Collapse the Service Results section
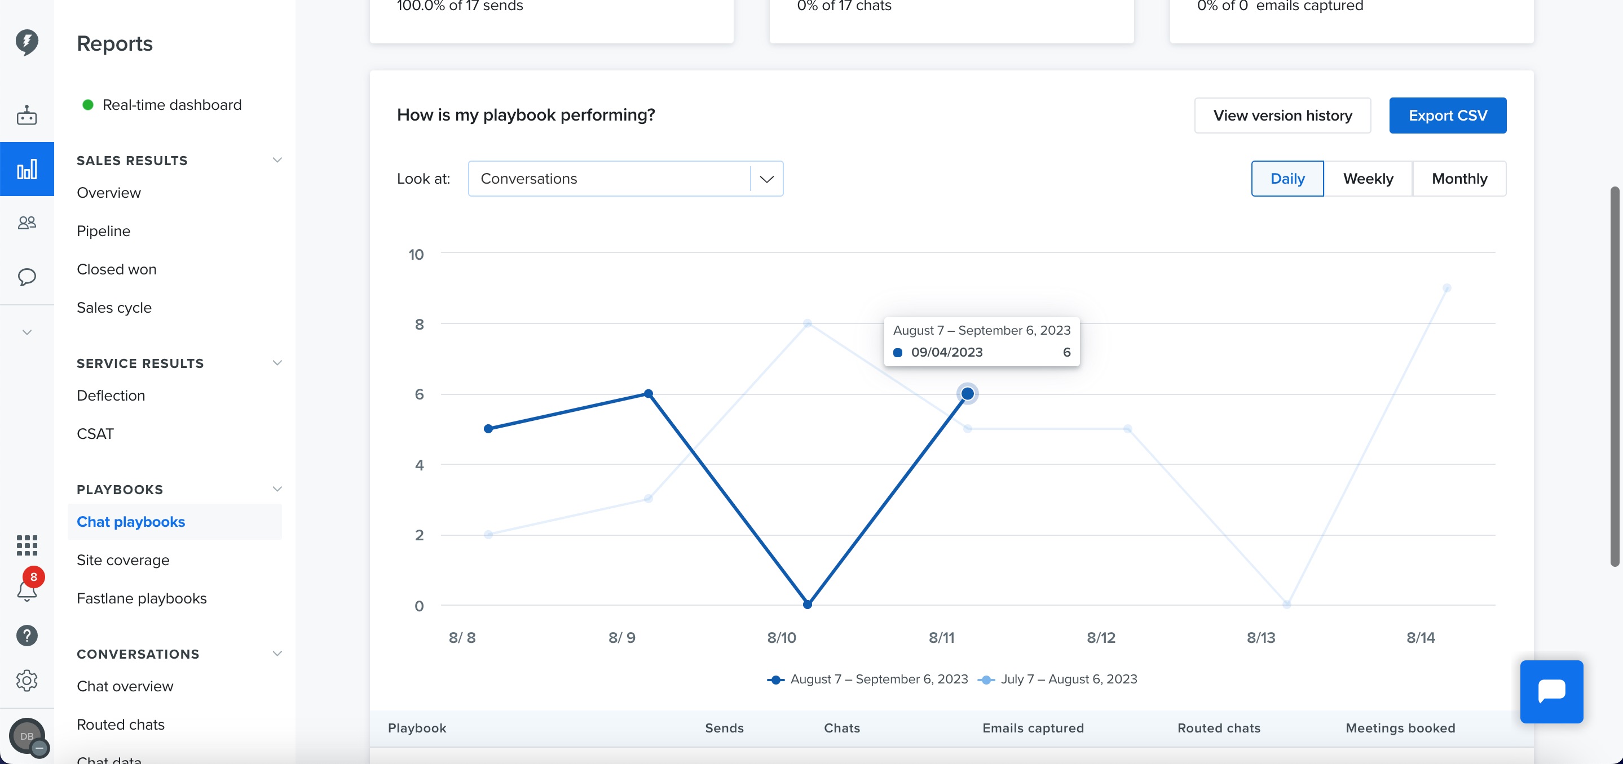This screenshot has height=764, width=1623. pos(276,362)
